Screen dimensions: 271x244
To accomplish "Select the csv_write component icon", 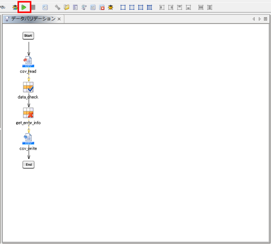I will coord(28,139).
